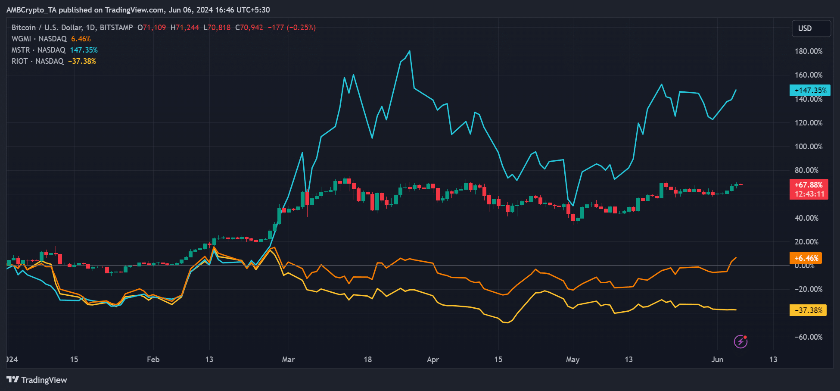The width and height of the screenshot is (840, 391).
Task: Click the +6.46% WGMI price label
Action: 806,258
